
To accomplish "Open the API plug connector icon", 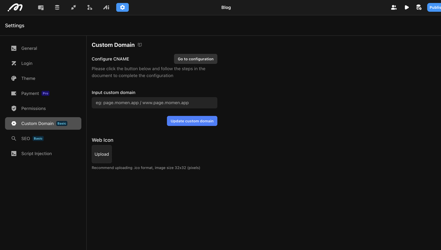I will coord(73,7).
